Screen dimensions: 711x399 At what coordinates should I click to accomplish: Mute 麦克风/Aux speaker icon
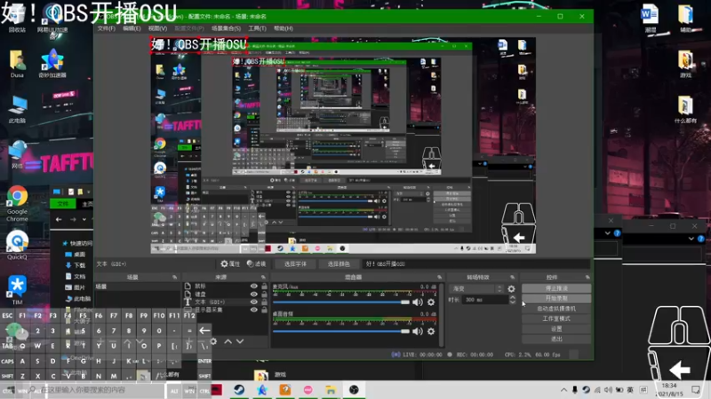point(417,302)
